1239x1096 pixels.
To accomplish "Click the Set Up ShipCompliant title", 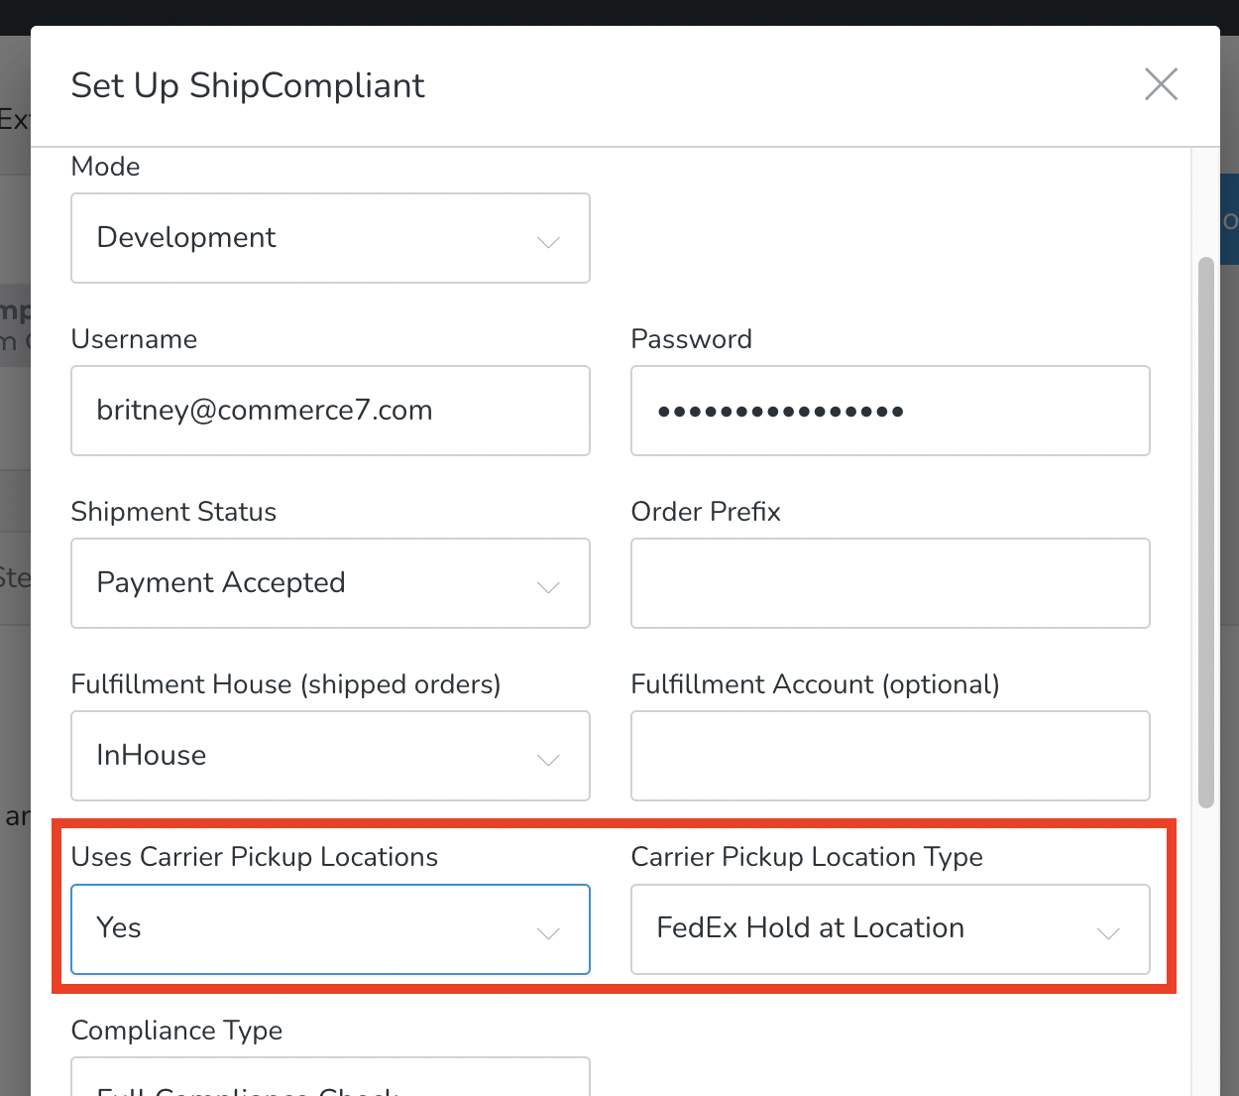I will (x=248, y=86).
